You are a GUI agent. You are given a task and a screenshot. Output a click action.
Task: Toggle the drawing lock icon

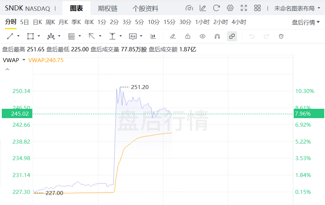(187, 36)
